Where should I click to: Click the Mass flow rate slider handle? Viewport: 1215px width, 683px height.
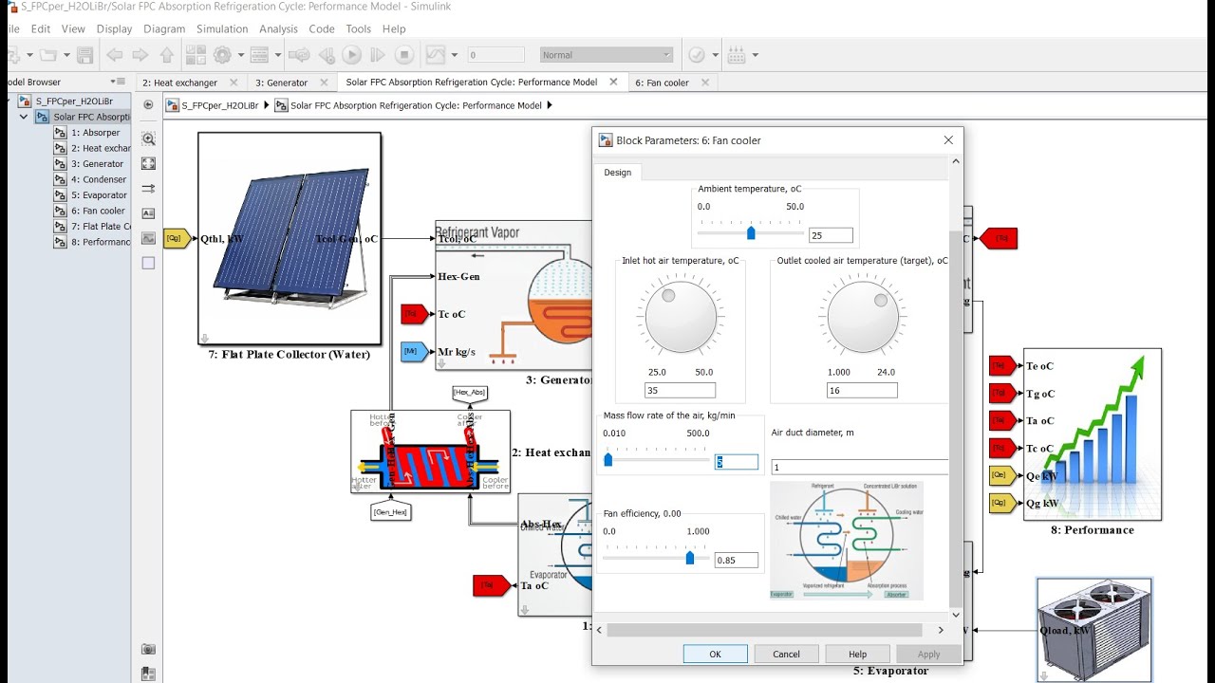click(x=608, y=460)
